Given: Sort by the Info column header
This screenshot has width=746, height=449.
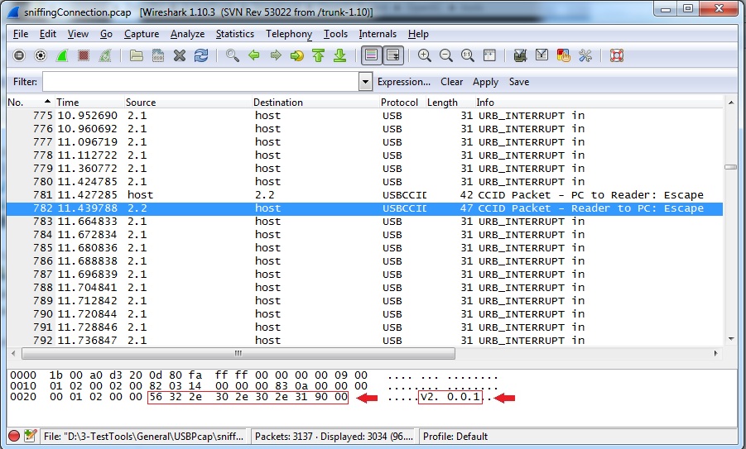Looking at the screenshot, I should 599,103.
